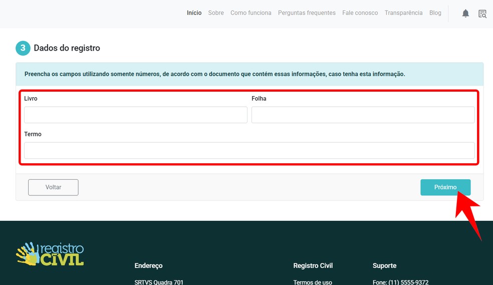Focus the Livro input field
493x285 pixels.
click(x=135, y=115)
